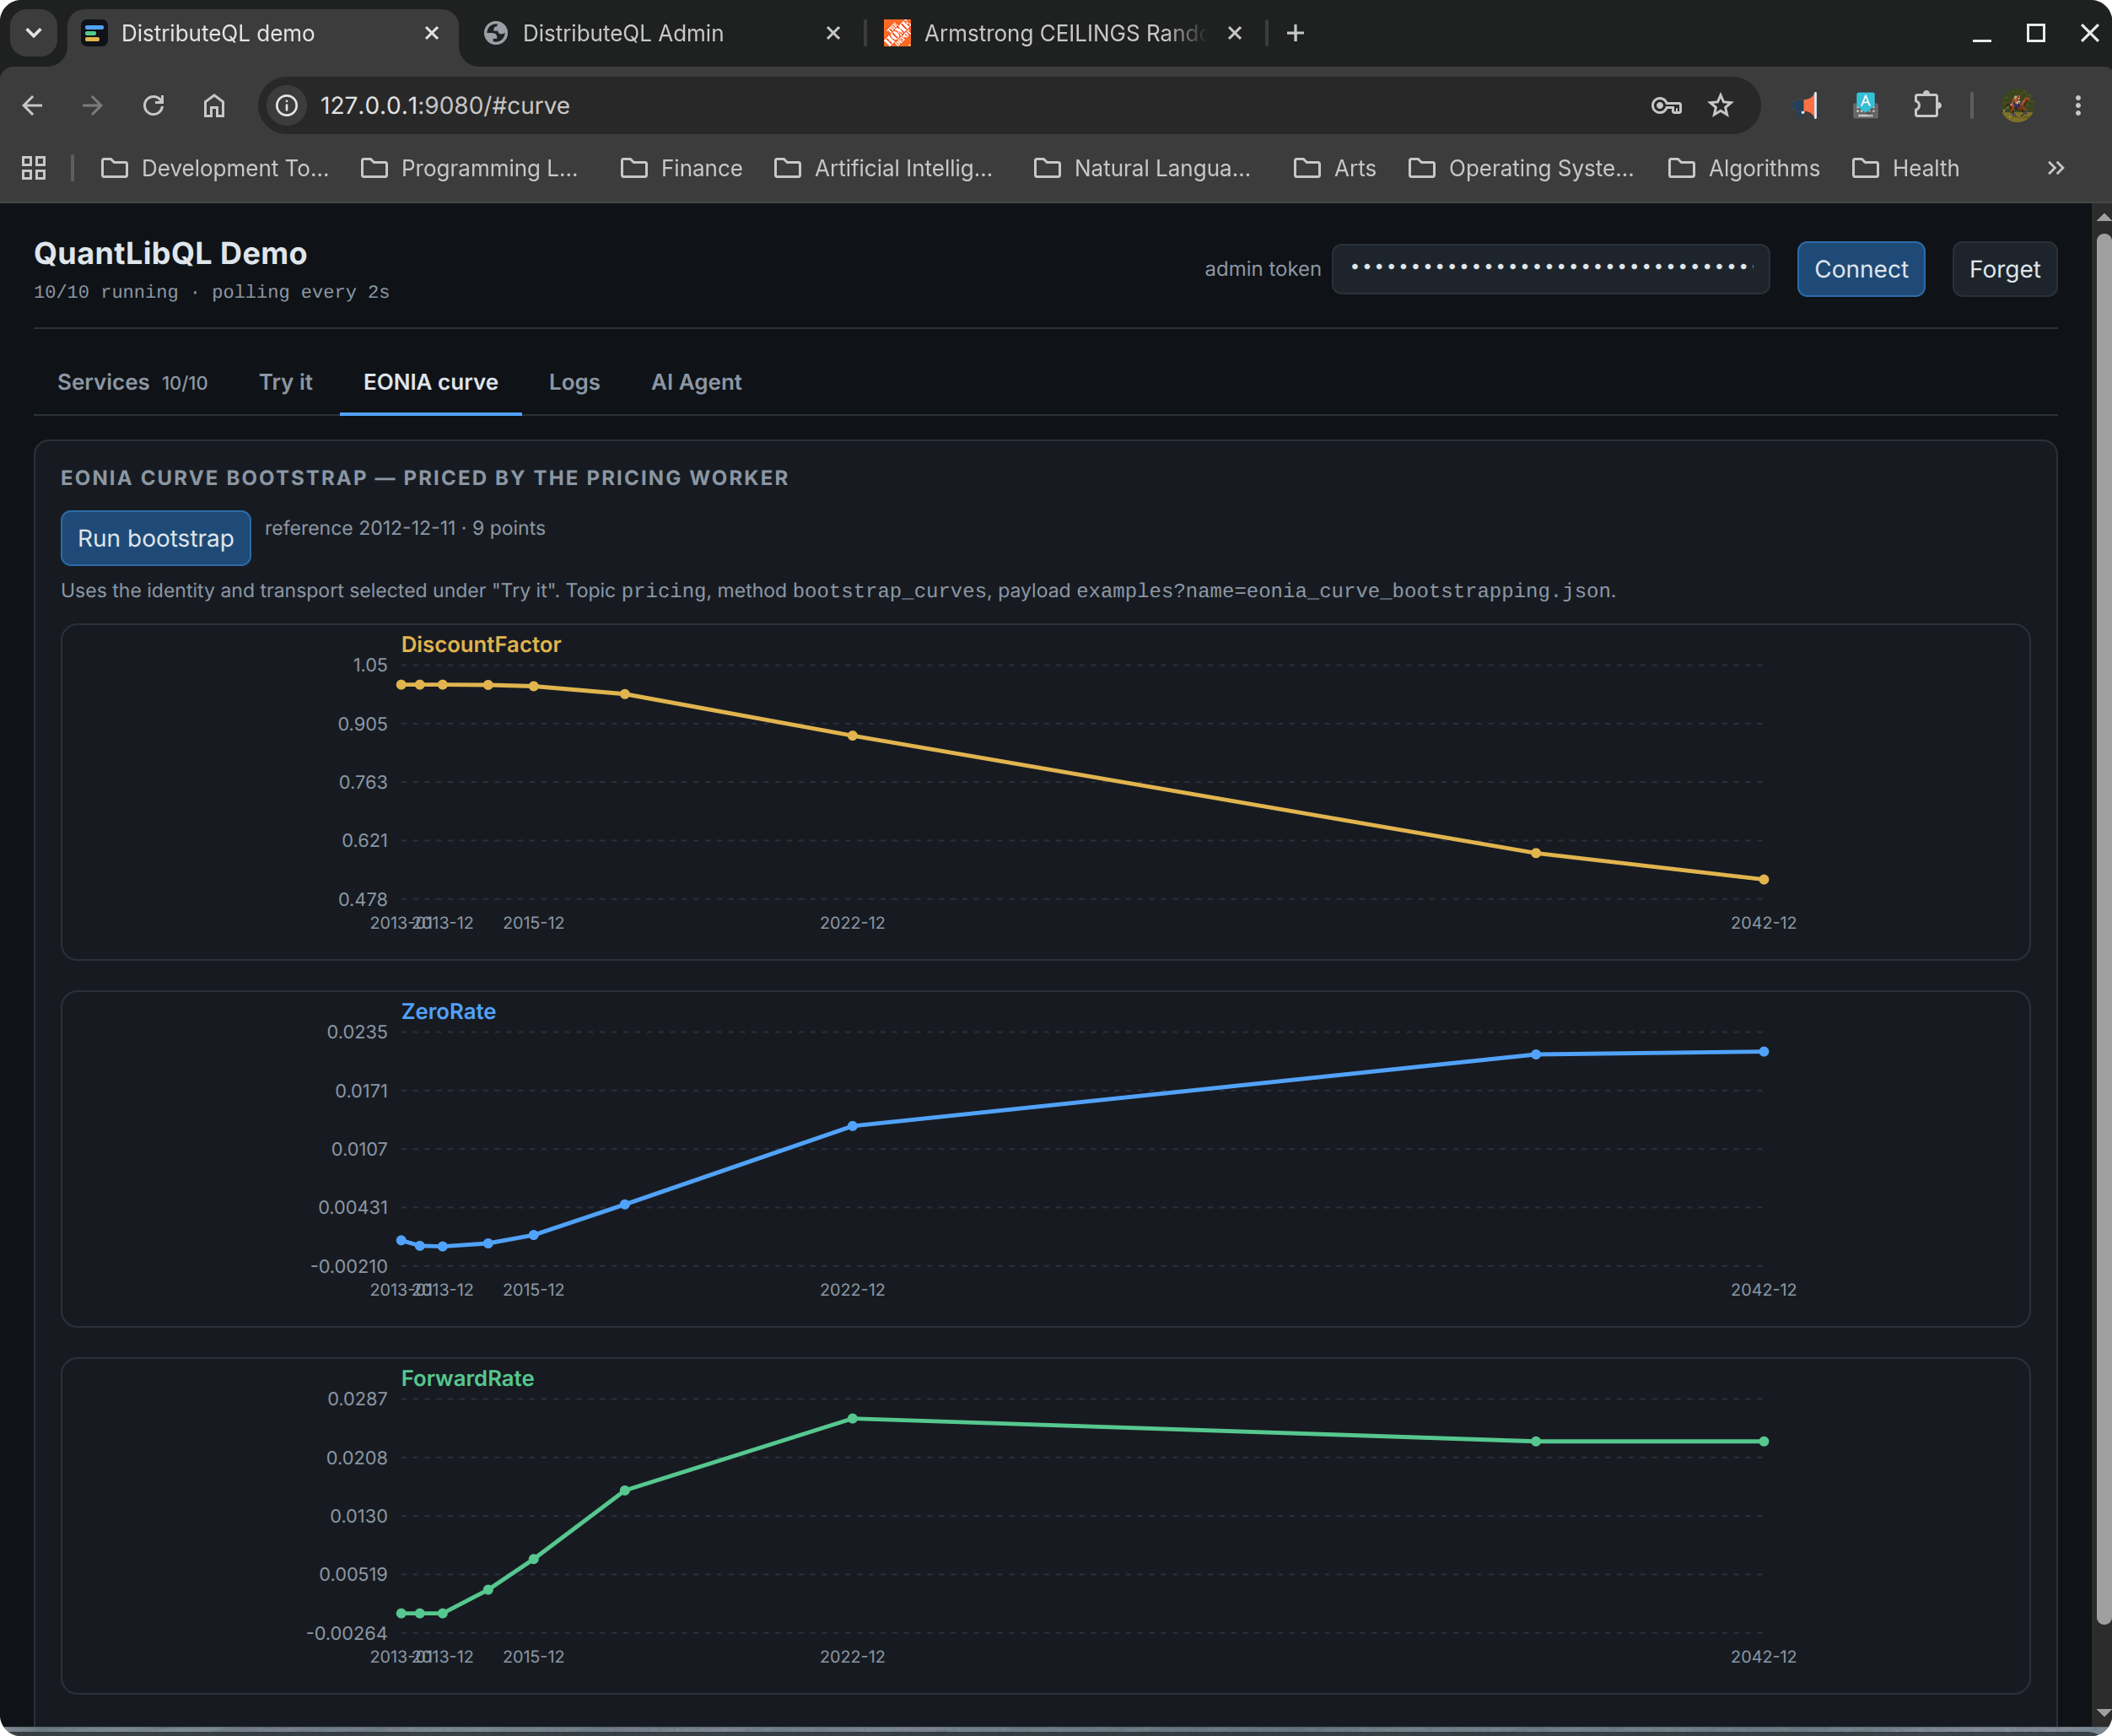Switch to the Logs tab
The height and width of the screenshot is (1736, 2112).
point(574,382)
